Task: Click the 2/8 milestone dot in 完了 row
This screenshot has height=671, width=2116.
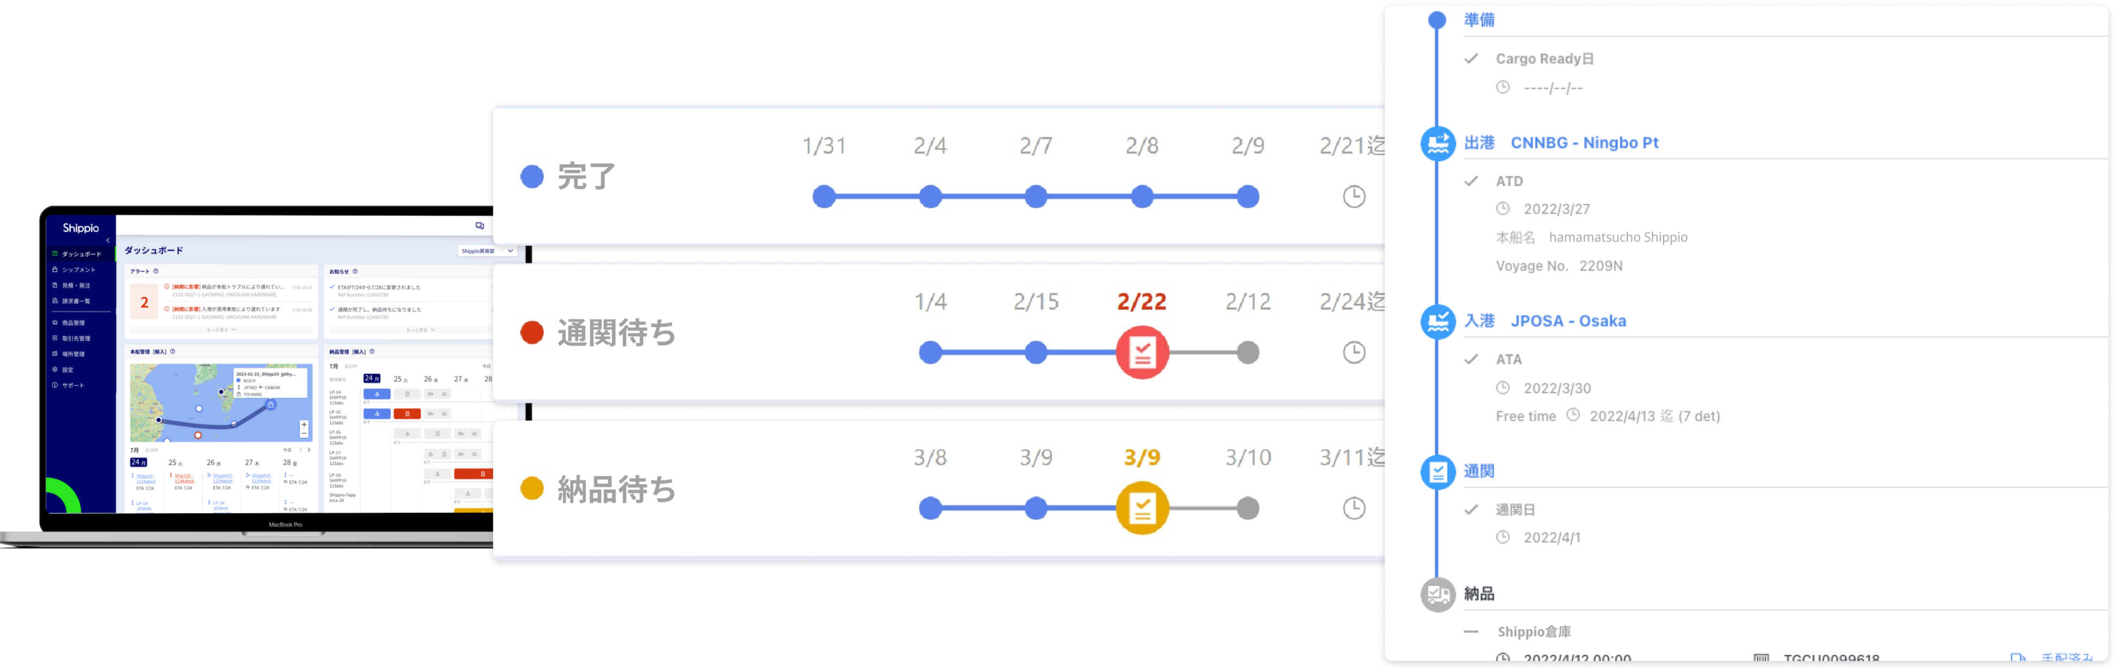Action: point(1142,196)
